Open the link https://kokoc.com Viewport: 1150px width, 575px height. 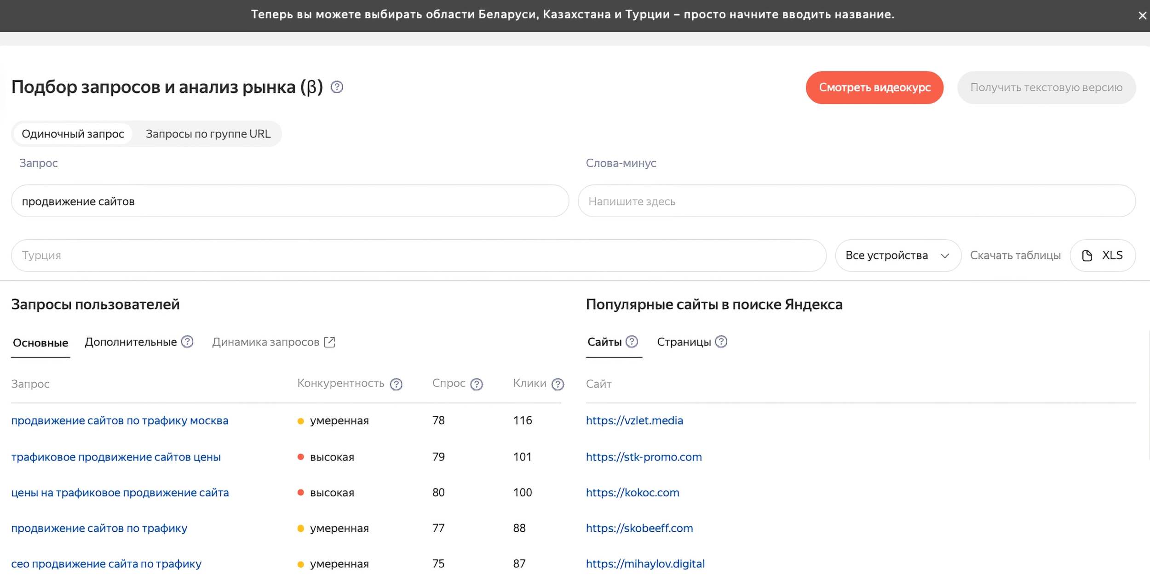(632, 492)
